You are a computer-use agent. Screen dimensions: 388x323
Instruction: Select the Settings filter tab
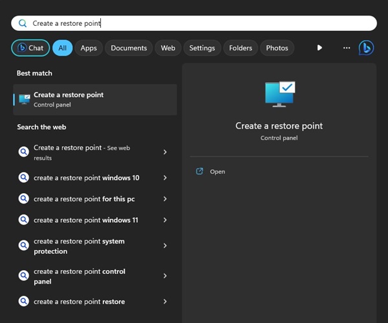click(202, 48)
